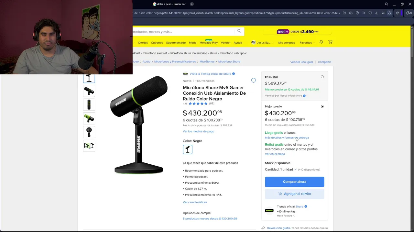The image size is (414, 232).
Task: Click the browser easy setup sliders icon
Action: coord(383,13)
